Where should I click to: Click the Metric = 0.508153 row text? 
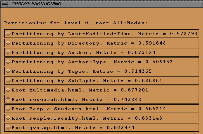92,62
